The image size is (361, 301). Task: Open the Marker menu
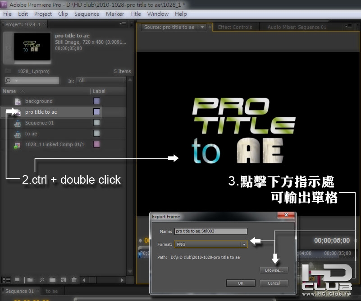click(x=115, y=14)
